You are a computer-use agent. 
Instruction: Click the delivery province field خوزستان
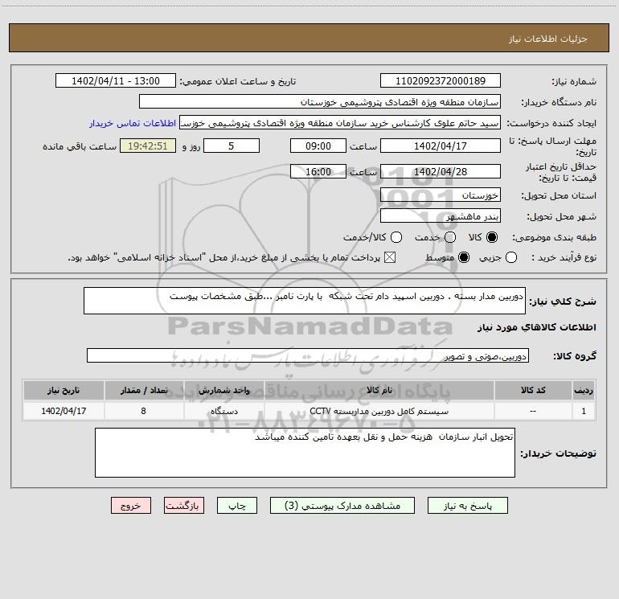(x=441, y=195)
